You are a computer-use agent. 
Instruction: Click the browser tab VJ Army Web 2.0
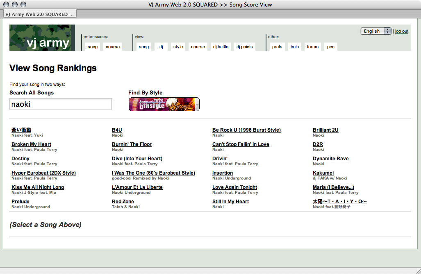[39, 14]
